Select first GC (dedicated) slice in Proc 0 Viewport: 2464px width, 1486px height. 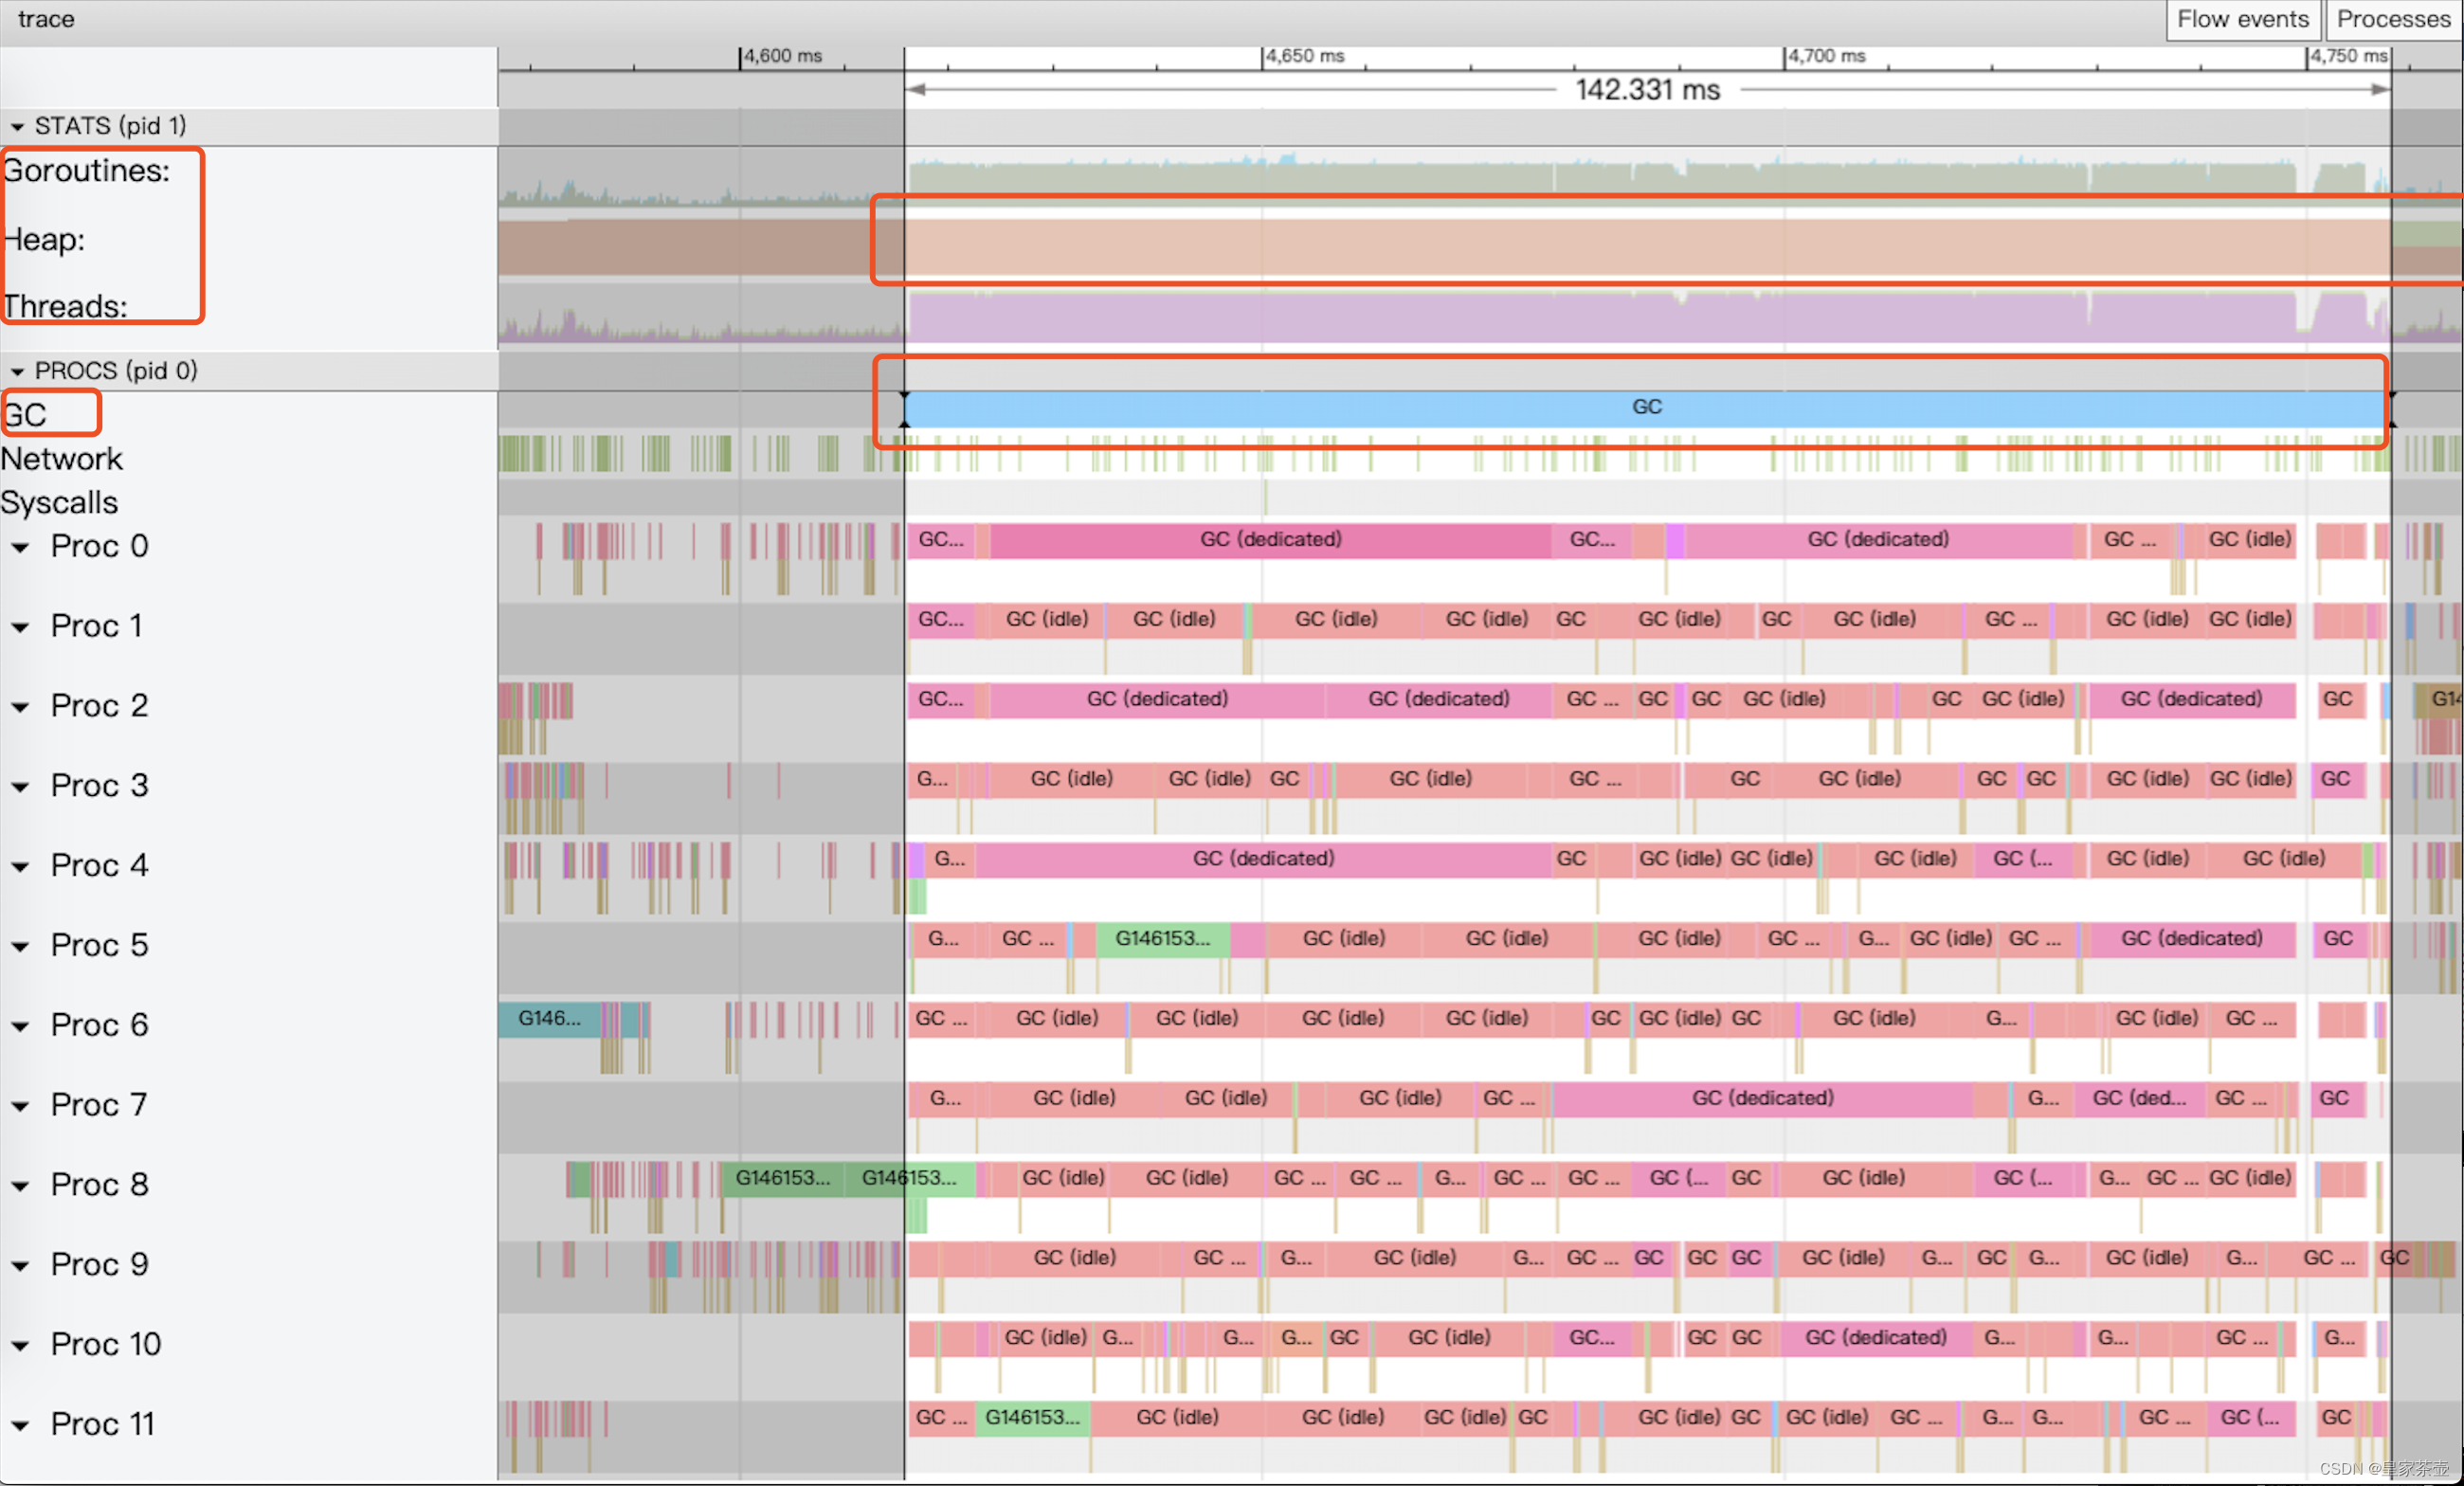(1270, 540)
